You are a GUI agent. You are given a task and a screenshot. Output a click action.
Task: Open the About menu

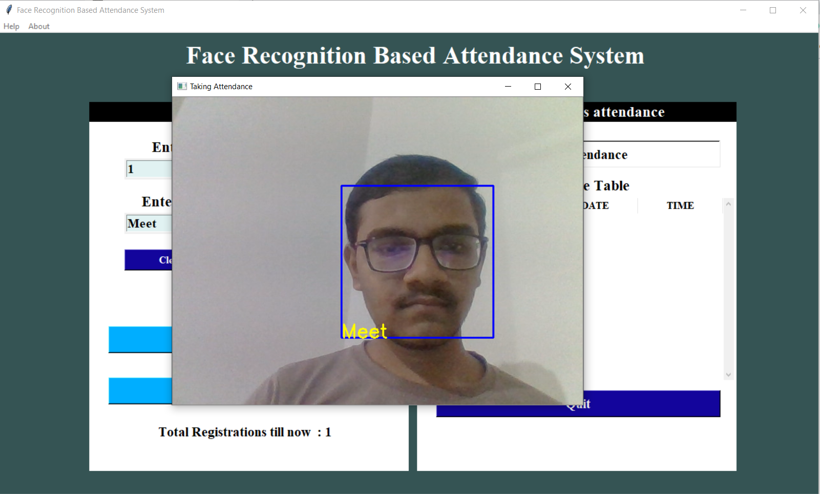click(x=38, y=26)
